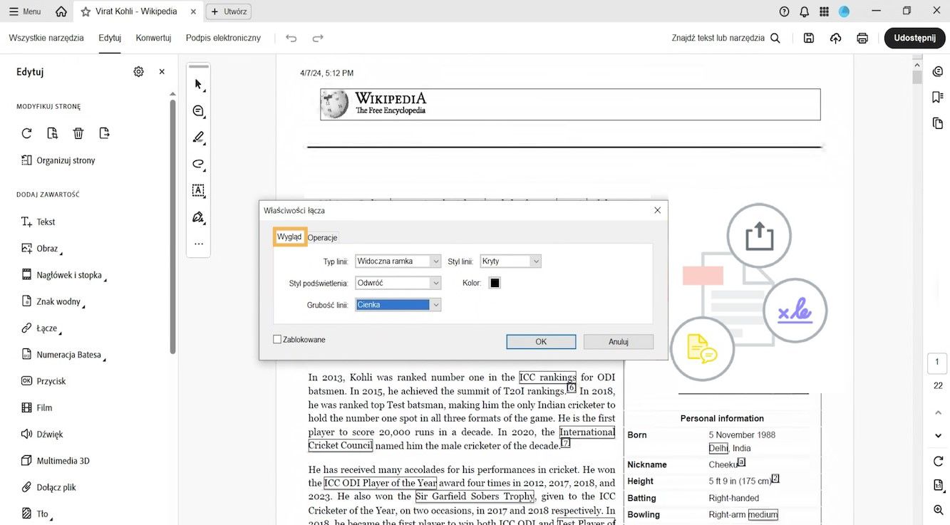Image resolution: width=950 pixels, height=525 pixels.
Task: Open the Kolor black swatch picker
Action: click(x=495, y=283)
